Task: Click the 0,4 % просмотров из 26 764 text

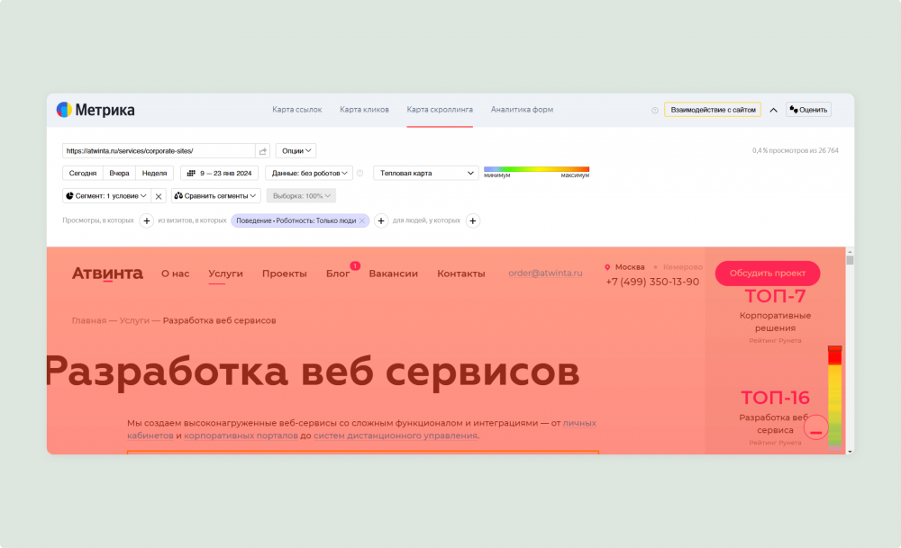Action: click(x=796, y=151)
